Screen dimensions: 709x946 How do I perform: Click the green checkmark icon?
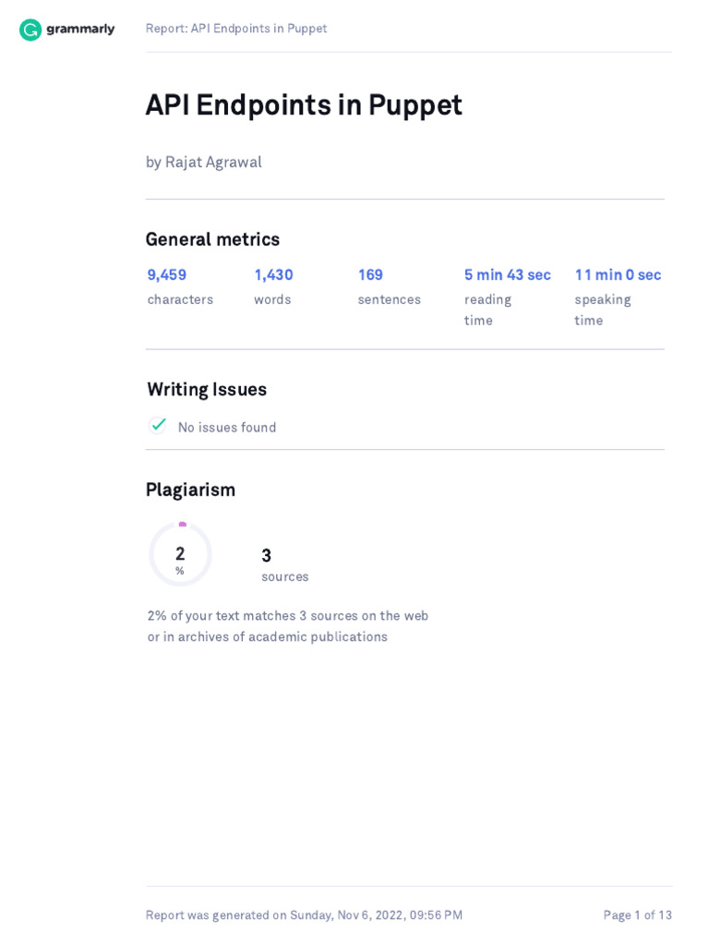click(x=158, y=425)
